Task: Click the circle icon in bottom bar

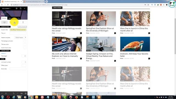Action: click(x=6, y=94)
